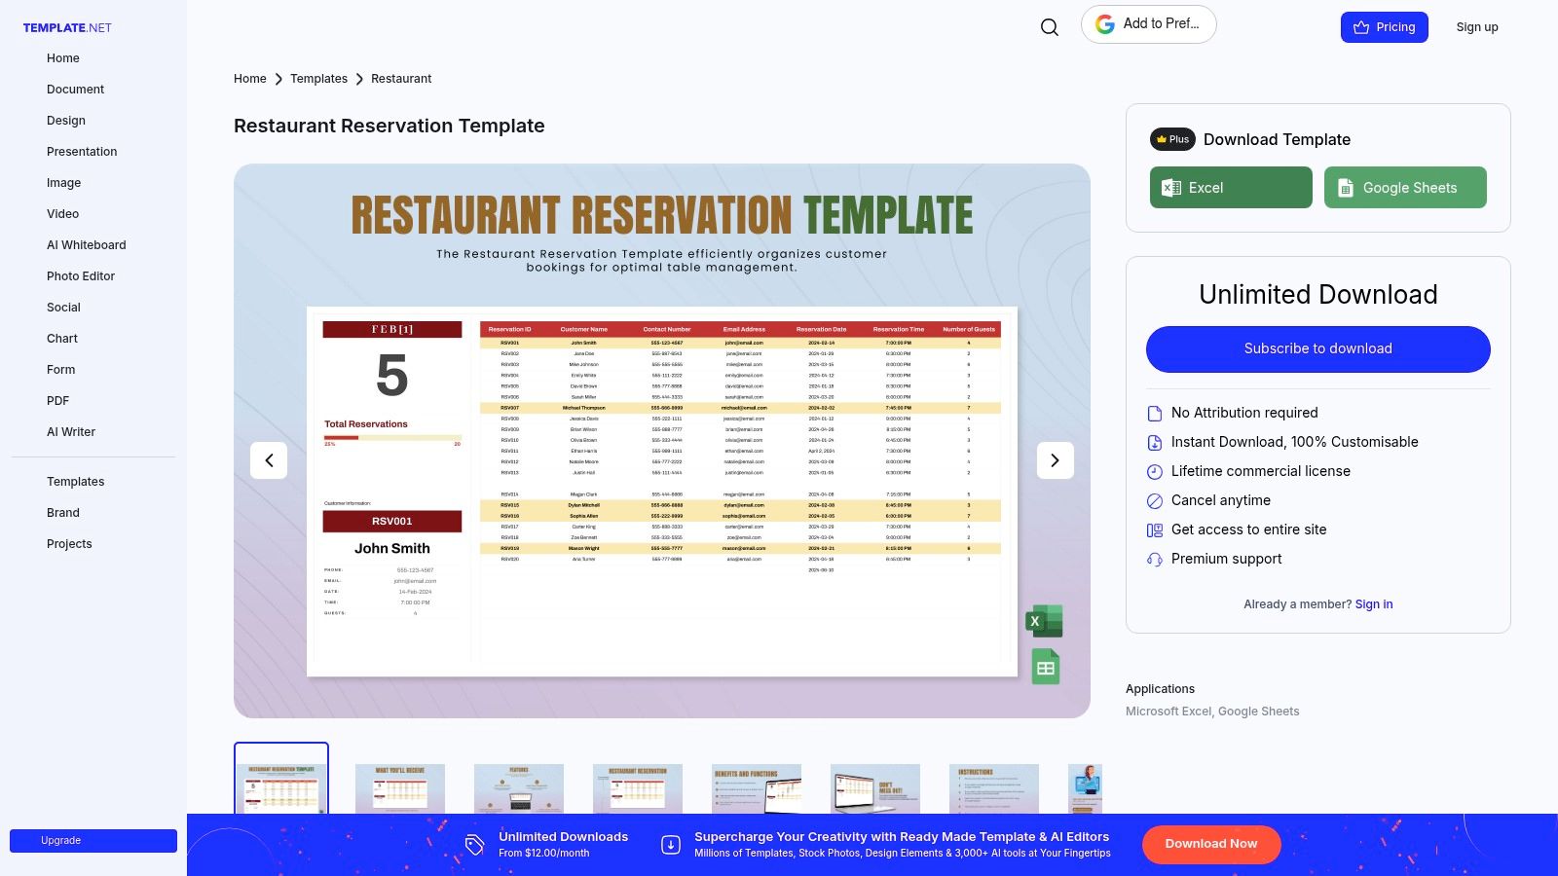Open Image in the sidebar

click(63, 183)
